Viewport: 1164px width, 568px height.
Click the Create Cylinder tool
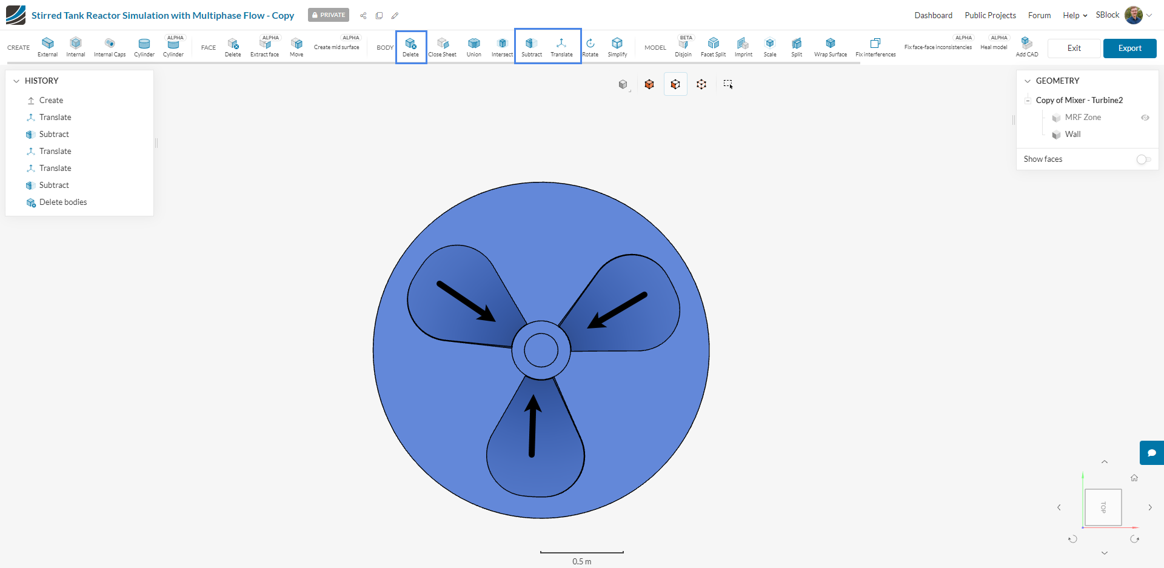coord(144,47)
